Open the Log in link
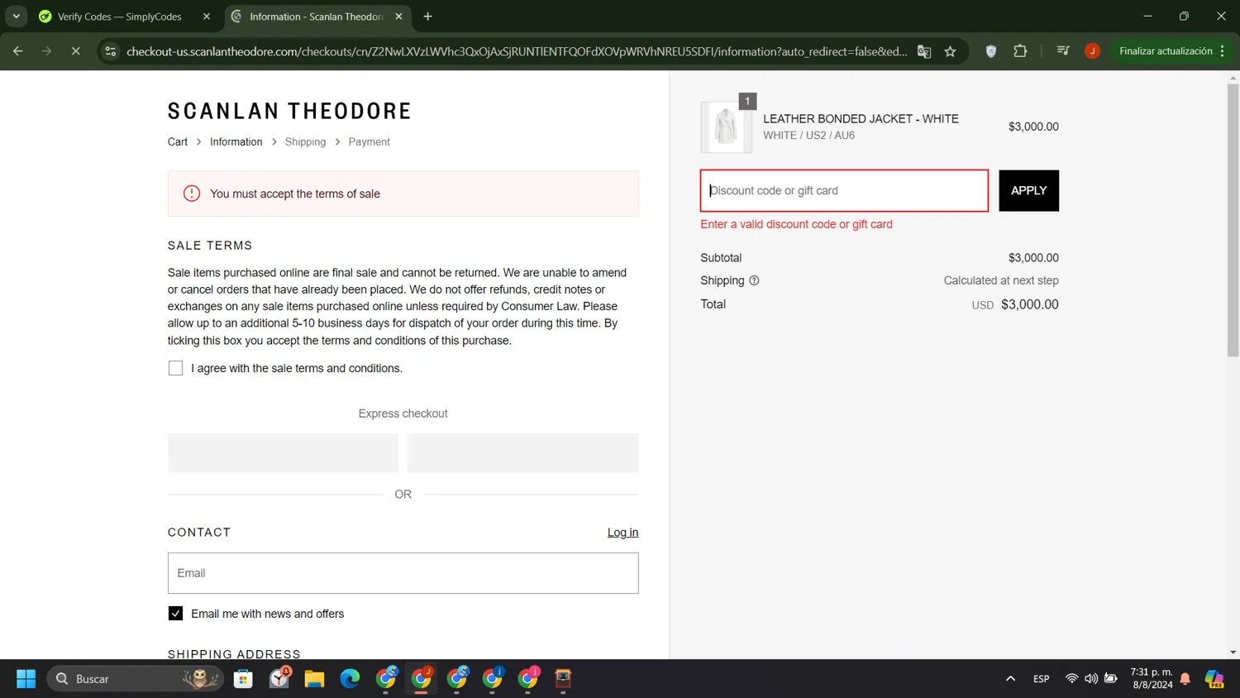 622,533
